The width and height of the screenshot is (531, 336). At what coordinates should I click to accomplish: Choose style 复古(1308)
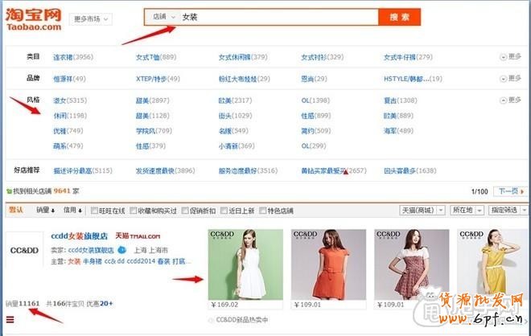click(x=401, y=100)
